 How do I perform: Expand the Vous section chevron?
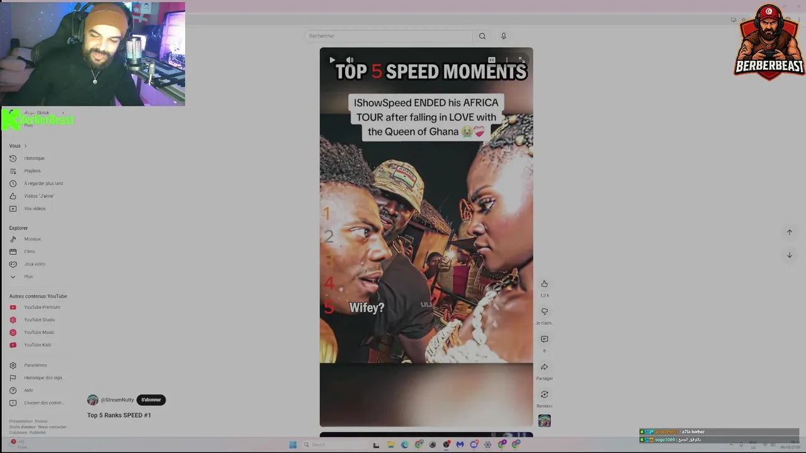tap(25, 146)
